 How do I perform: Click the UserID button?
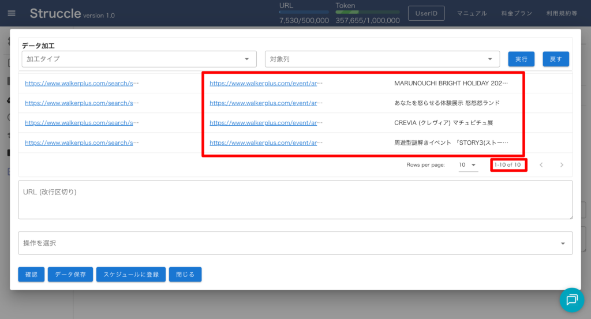click(x=427, y=13)
